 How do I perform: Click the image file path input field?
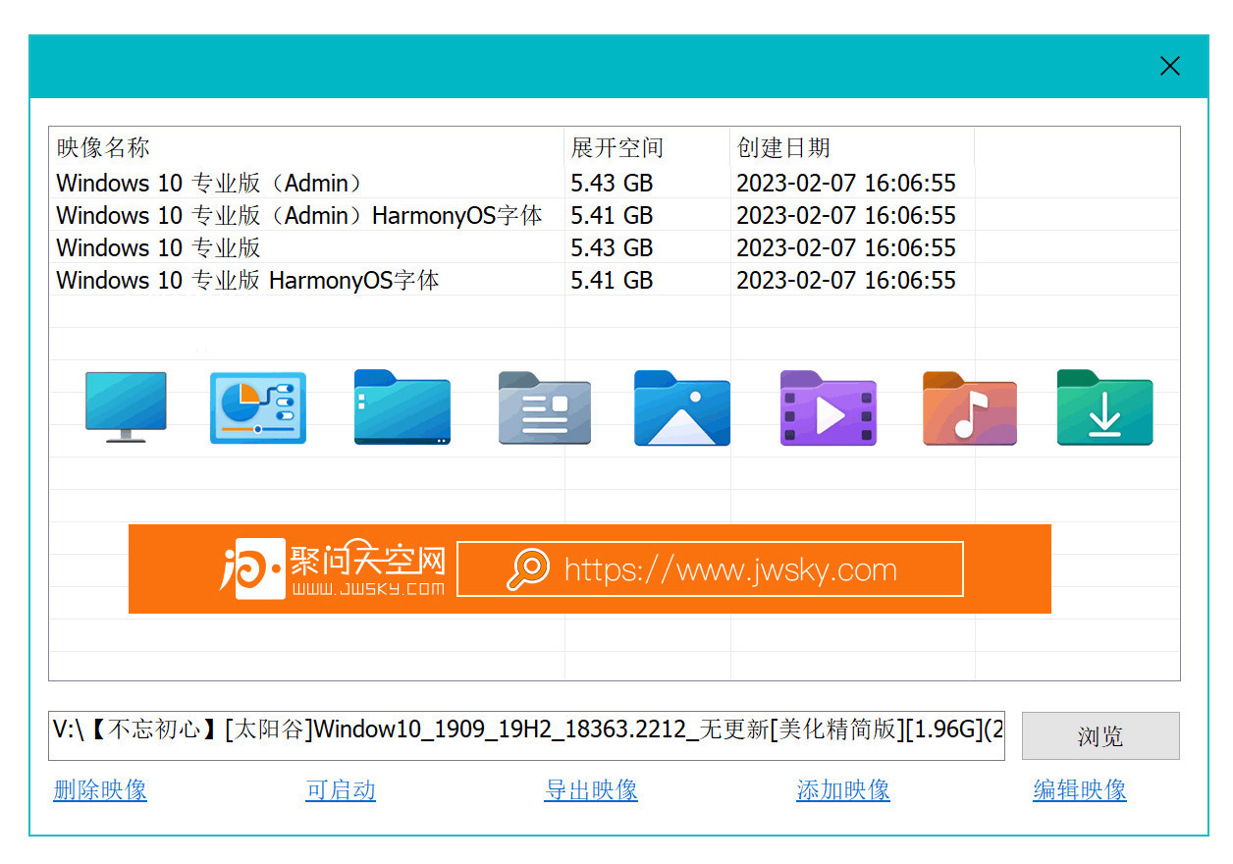point(527,735)
